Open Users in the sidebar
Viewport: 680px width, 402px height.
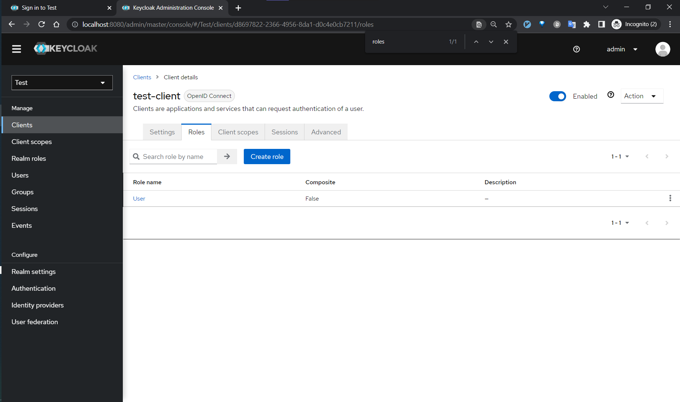click(62, 175)
